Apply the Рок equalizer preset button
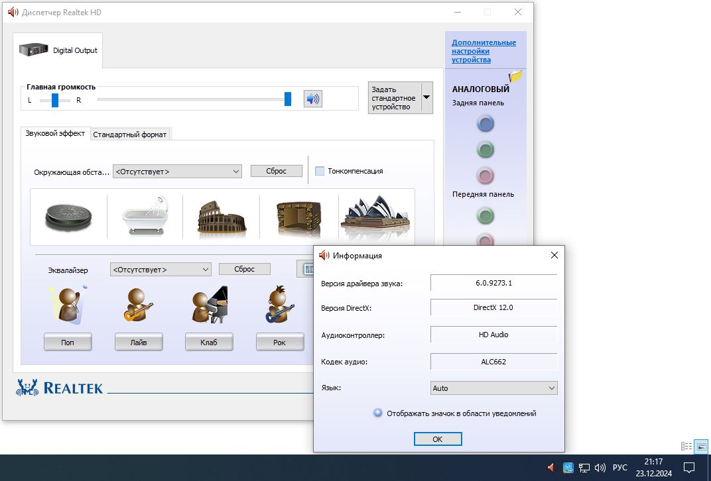 279,343
